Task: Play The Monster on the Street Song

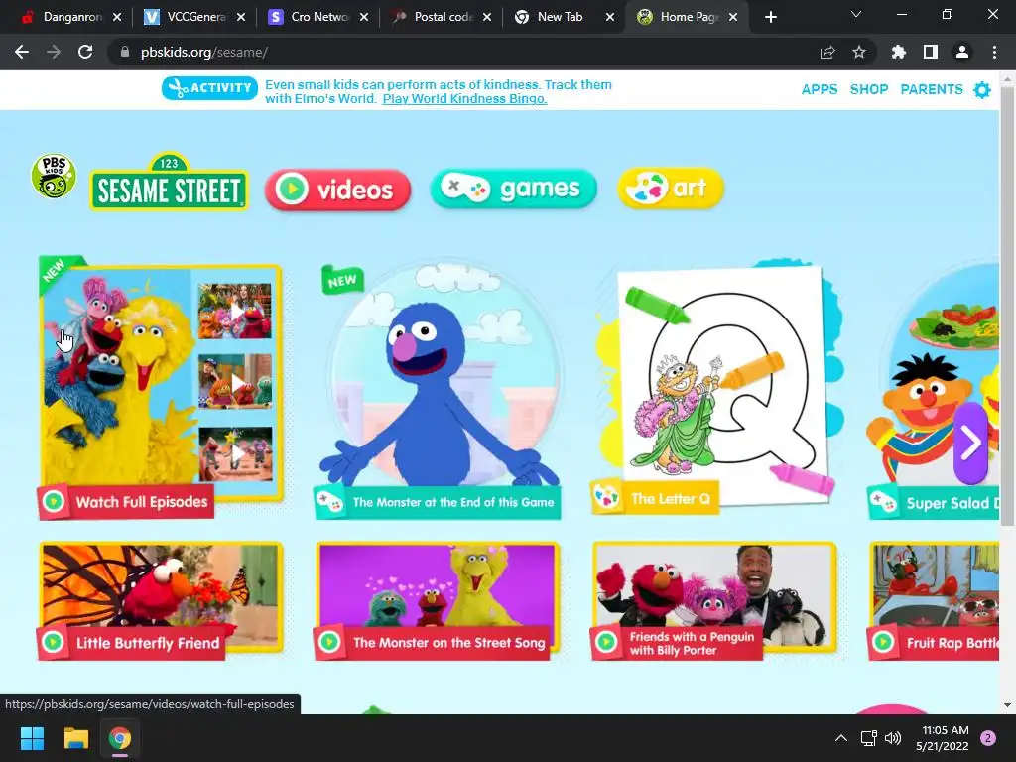Action: [x=438, y=599]
